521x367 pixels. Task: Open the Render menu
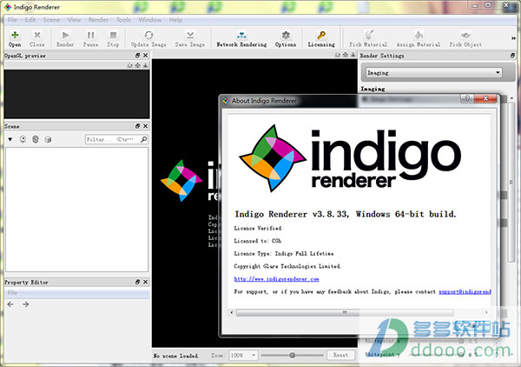click(98, 20)
